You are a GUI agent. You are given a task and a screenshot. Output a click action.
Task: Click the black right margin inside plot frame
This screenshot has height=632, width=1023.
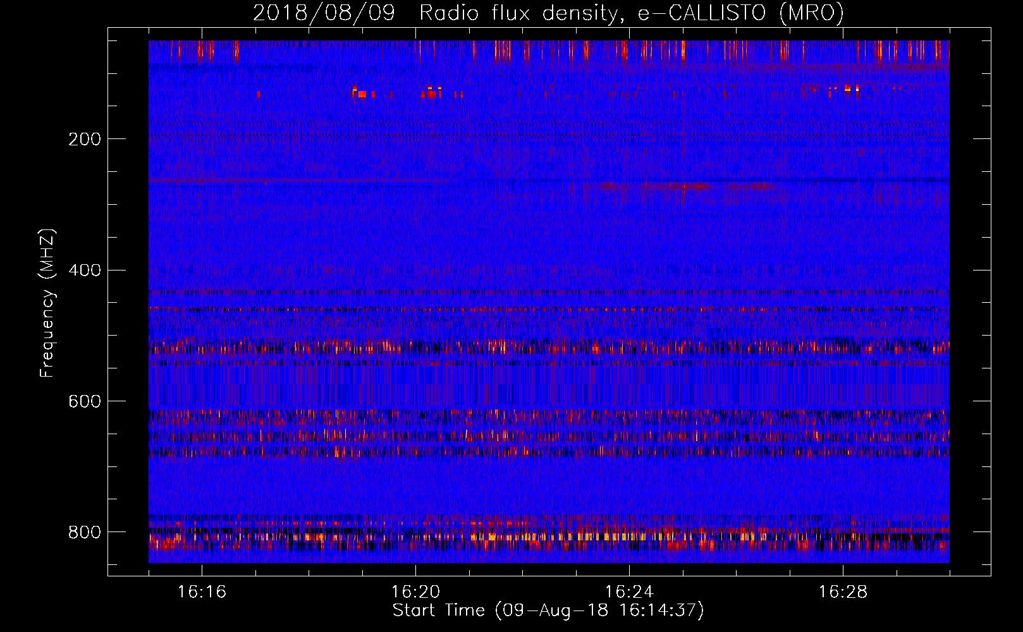point(970,303)
